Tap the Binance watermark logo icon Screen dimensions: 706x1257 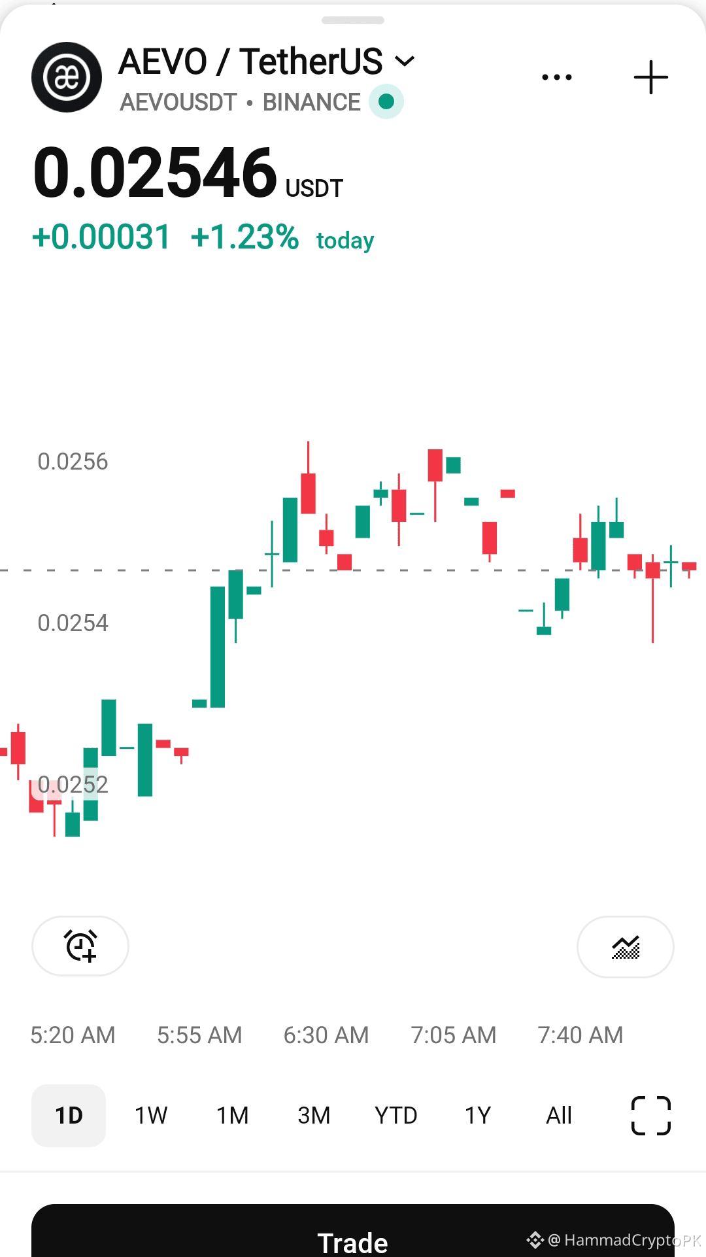[535, 1239]
